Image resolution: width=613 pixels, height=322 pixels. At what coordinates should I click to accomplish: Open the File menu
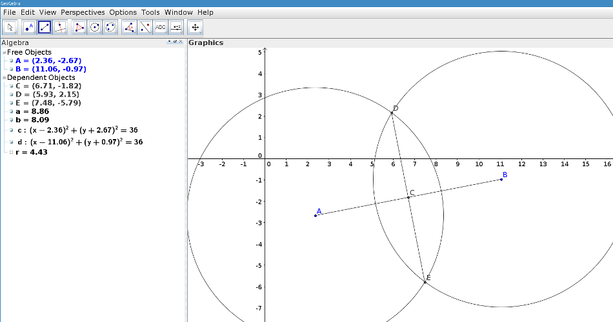(10, 12)
